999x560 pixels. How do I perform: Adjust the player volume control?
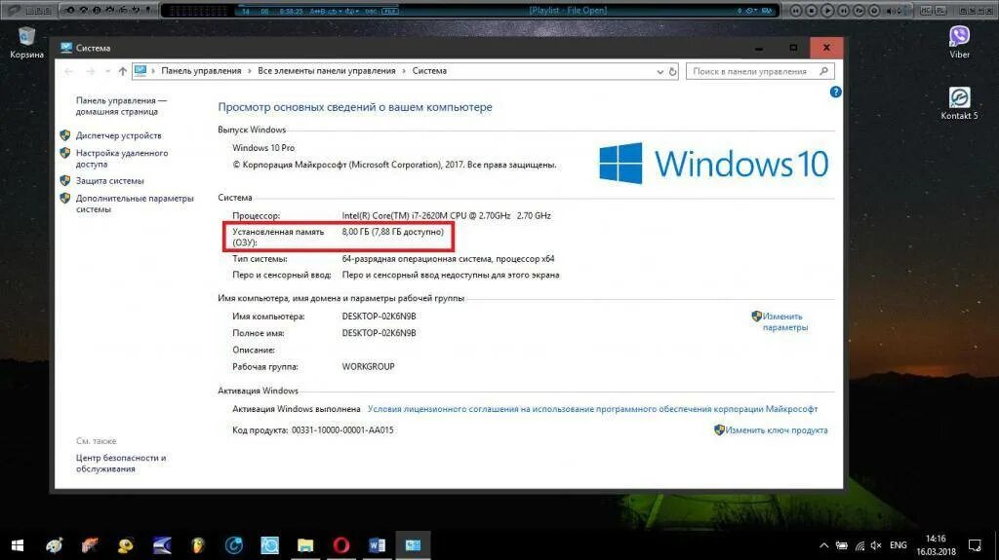pos(894,11)
